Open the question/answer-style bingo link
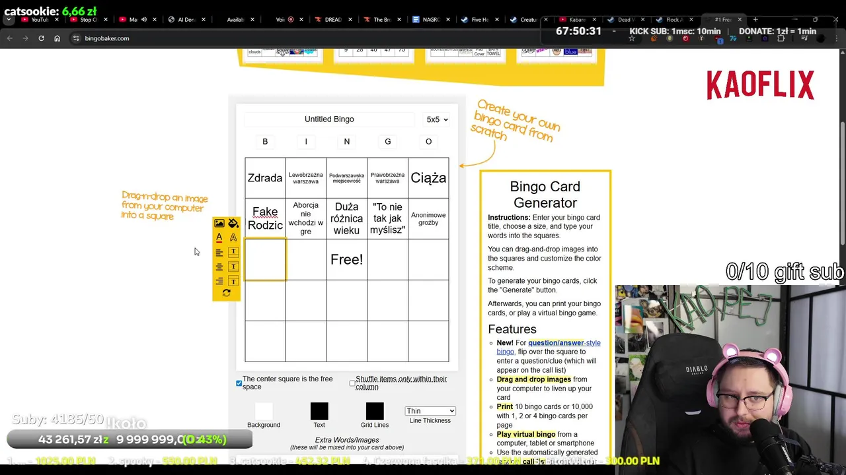Image resolution: width=846 pixels, height=475 pixels. pos(549,347)
